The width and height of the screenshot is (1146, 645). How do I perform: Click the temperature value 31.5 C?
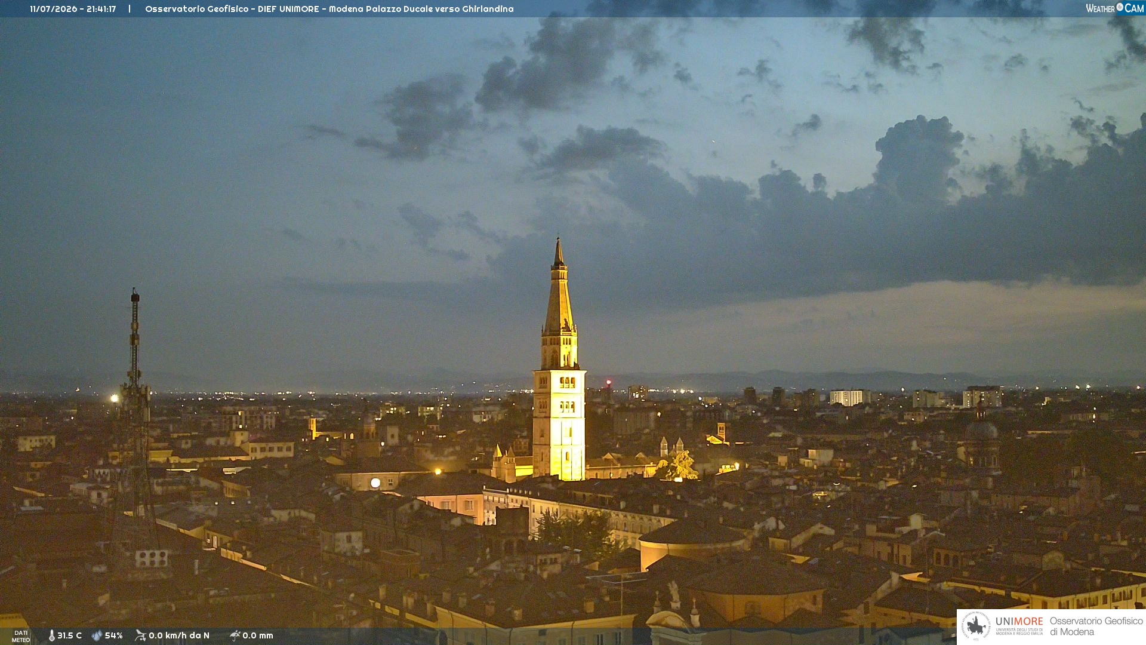[x=69, y=635]
